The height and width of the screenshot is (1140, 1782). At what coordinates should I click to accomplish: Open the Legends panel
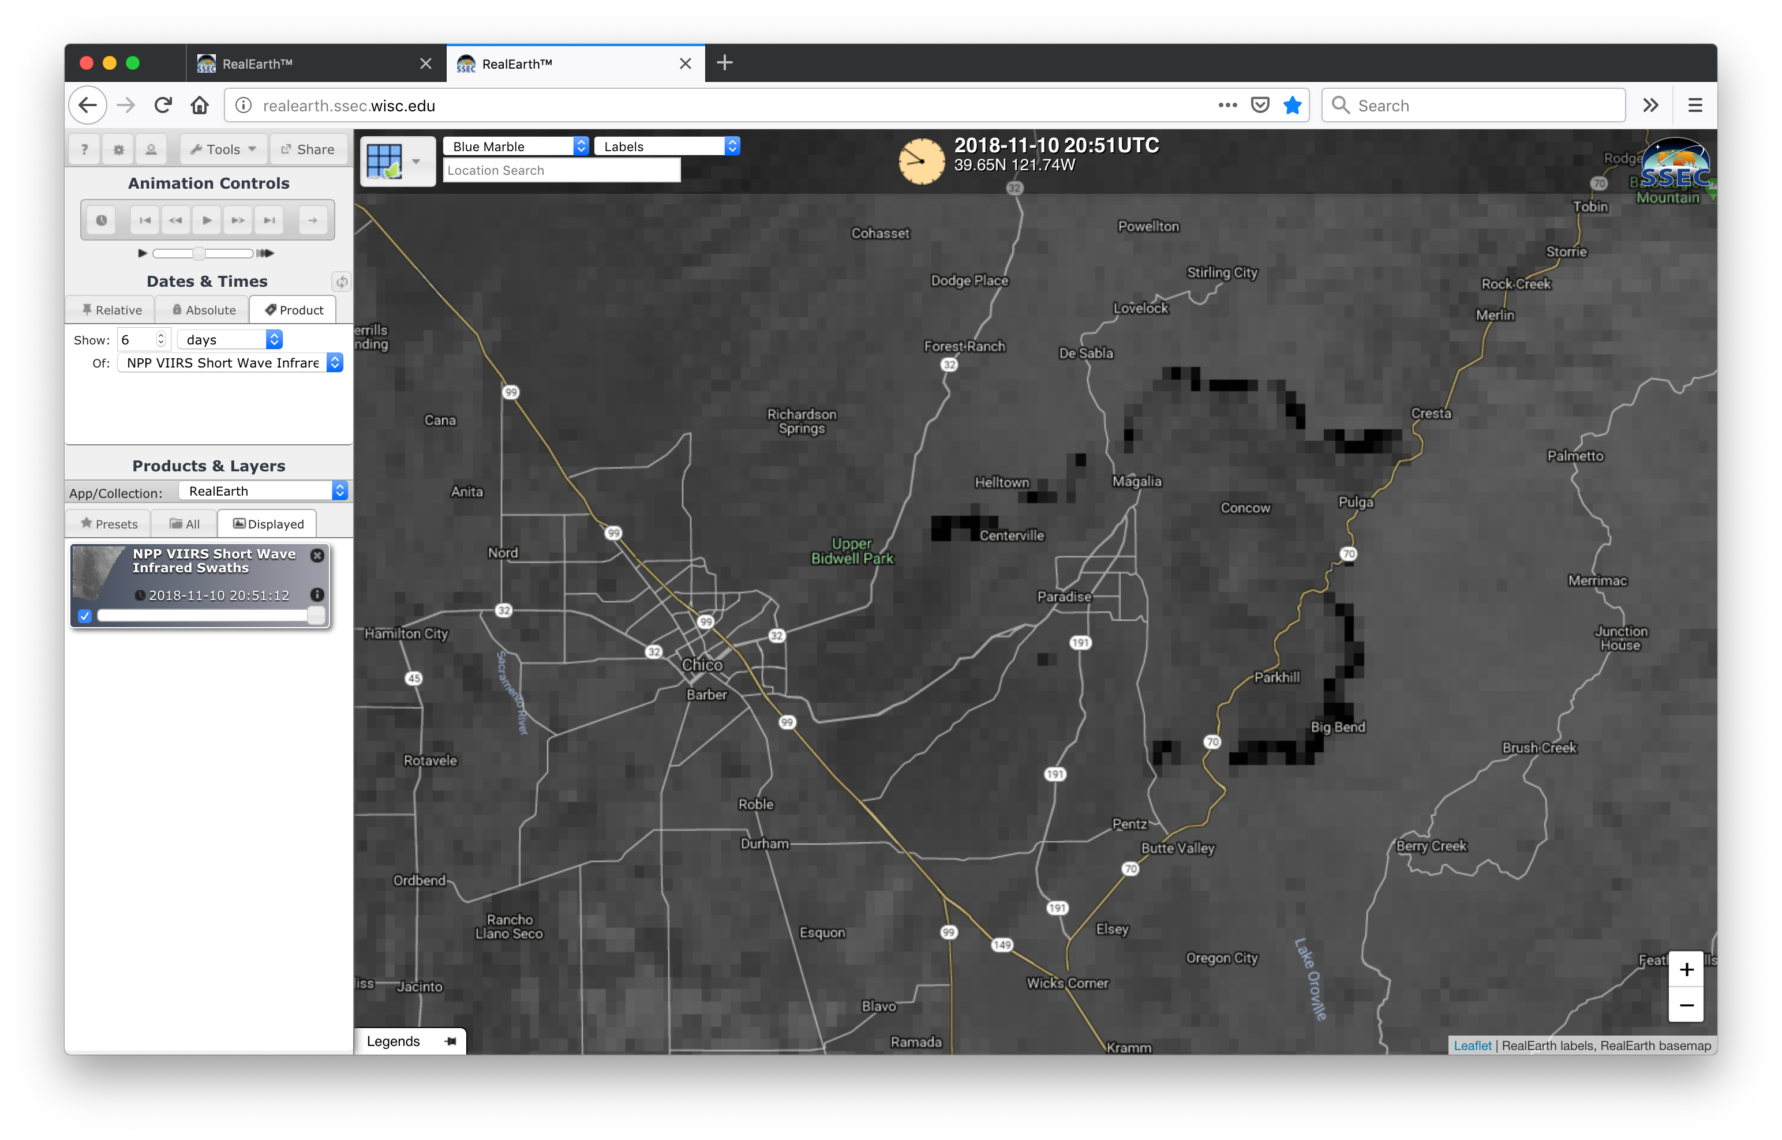[393, 1041]
